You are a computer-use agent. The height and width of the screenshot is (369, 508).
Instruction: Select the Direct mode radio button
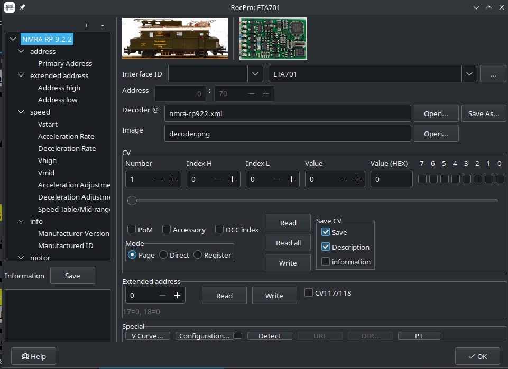point(164,255)
